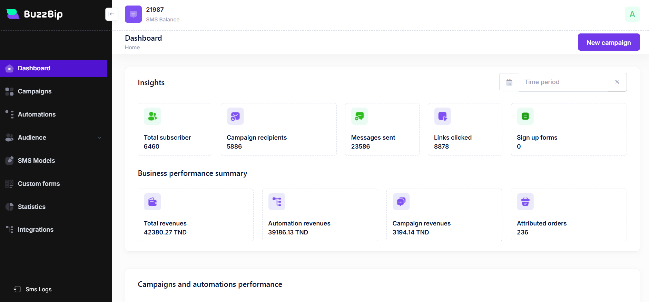The image size is (649, 302).
Task: Click the Total subscriber people icon
Action: [x=152, y=116]
